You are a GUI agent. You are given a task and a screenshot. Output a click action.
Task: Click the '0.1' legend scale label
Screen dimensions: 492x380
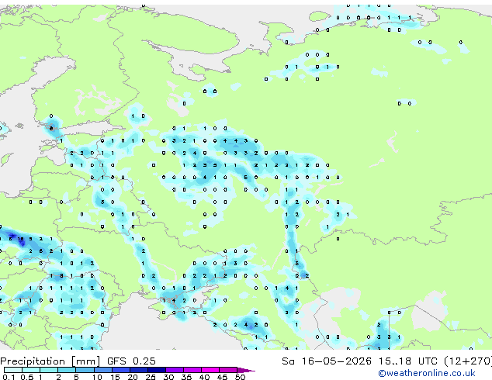9,377
